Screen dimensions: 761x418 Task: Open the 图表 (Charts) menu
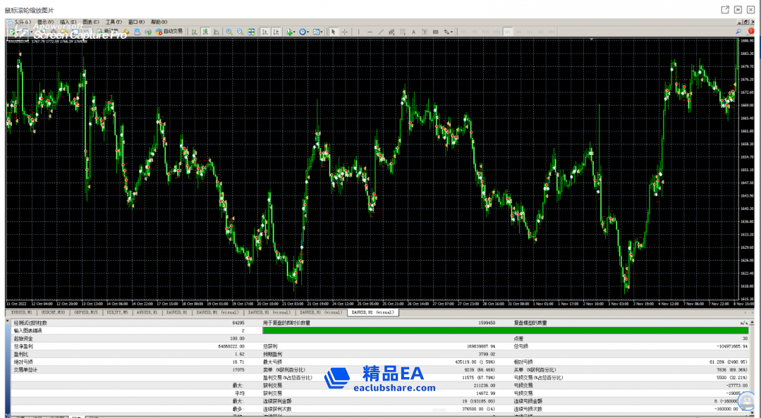point(90,22)
